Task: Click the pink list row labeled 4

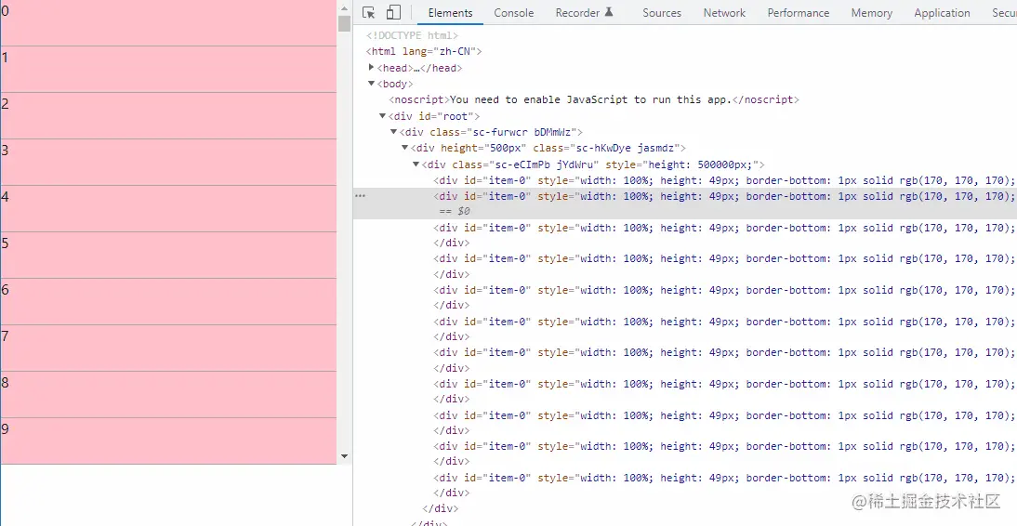Action: tap(168, 209)
